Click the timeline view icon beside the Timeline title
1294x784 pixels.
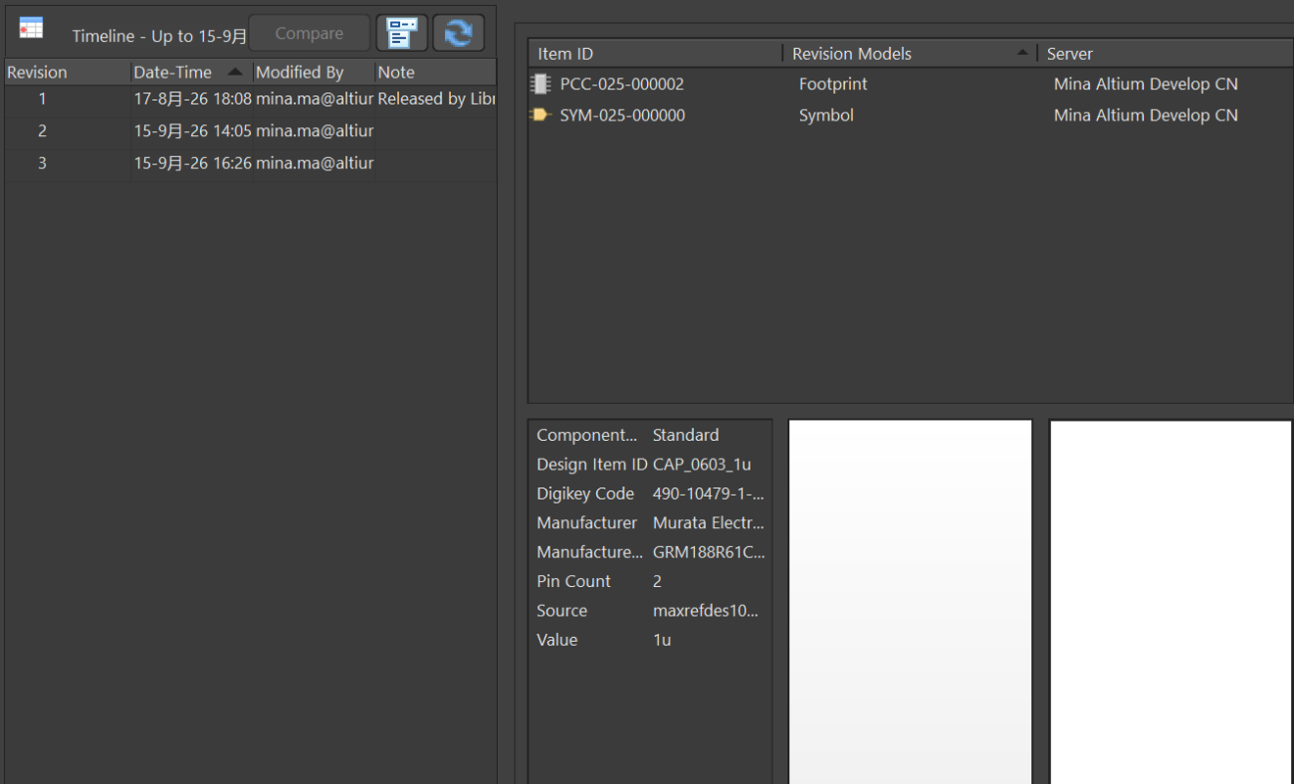pos(31,29)
